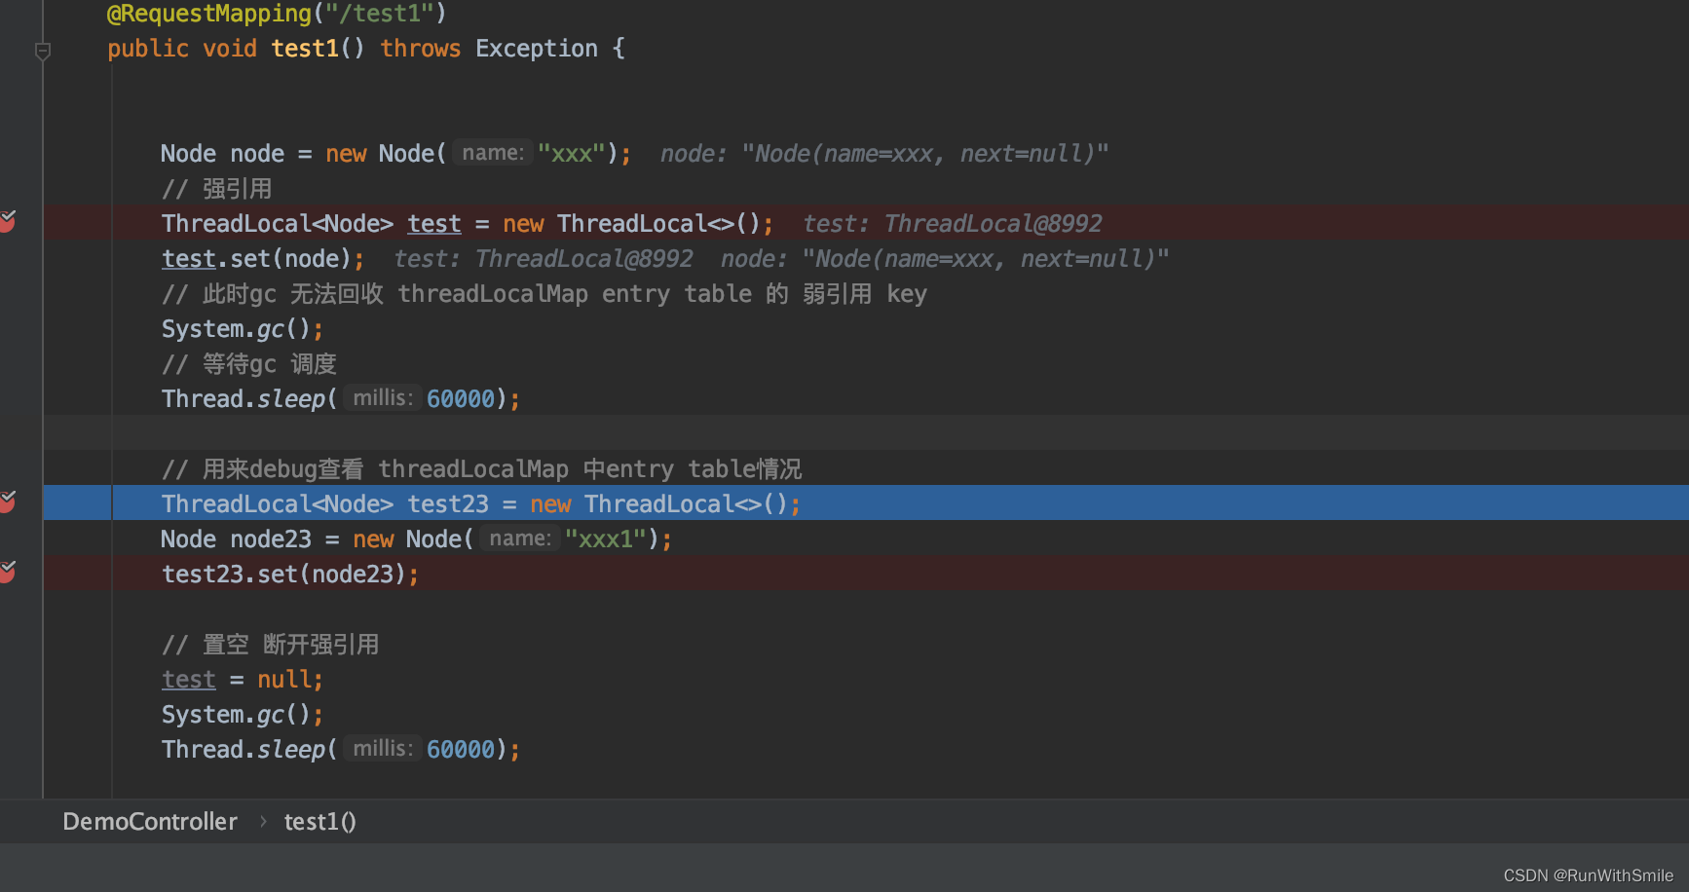Click the test1 method name
The width and height of the screenshot is (1689, 892).
tap(305, 49)
